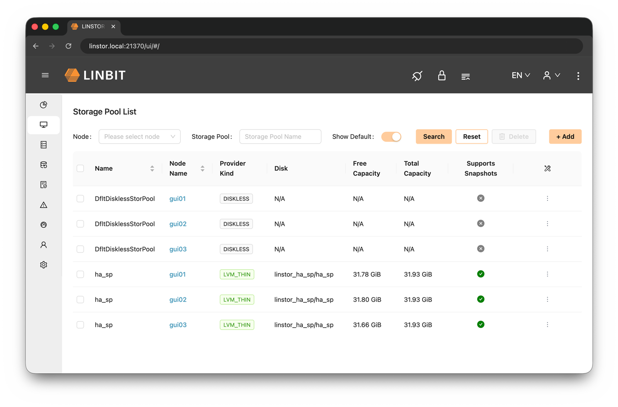Click the Storage Pool Name input field
This screenshot has height=407, width=618.
click(280, 136)
